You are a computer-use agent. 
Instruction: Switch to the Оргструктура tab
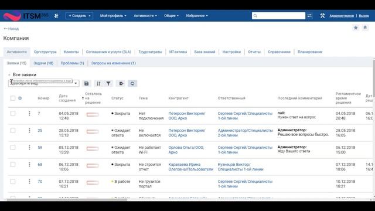coord(45,52)
